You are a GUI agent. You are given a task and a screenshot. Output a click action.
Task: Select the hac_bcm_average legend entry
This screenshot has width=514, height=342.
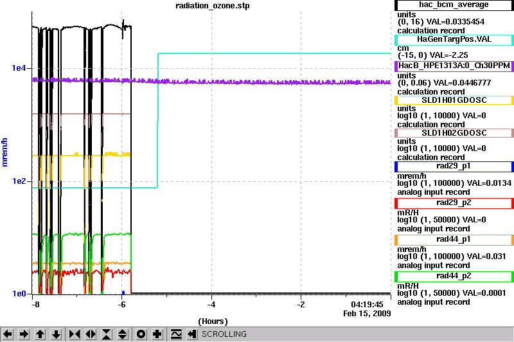tap(454, 5)
